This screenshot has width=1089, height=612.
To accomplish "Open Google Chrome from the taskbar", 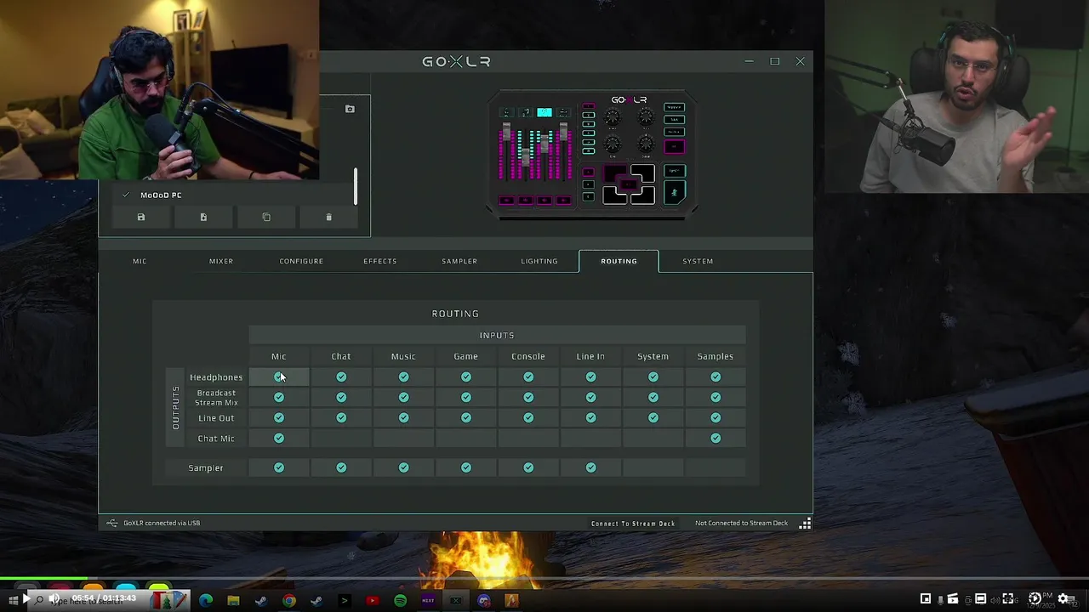I will pos(289,600).
